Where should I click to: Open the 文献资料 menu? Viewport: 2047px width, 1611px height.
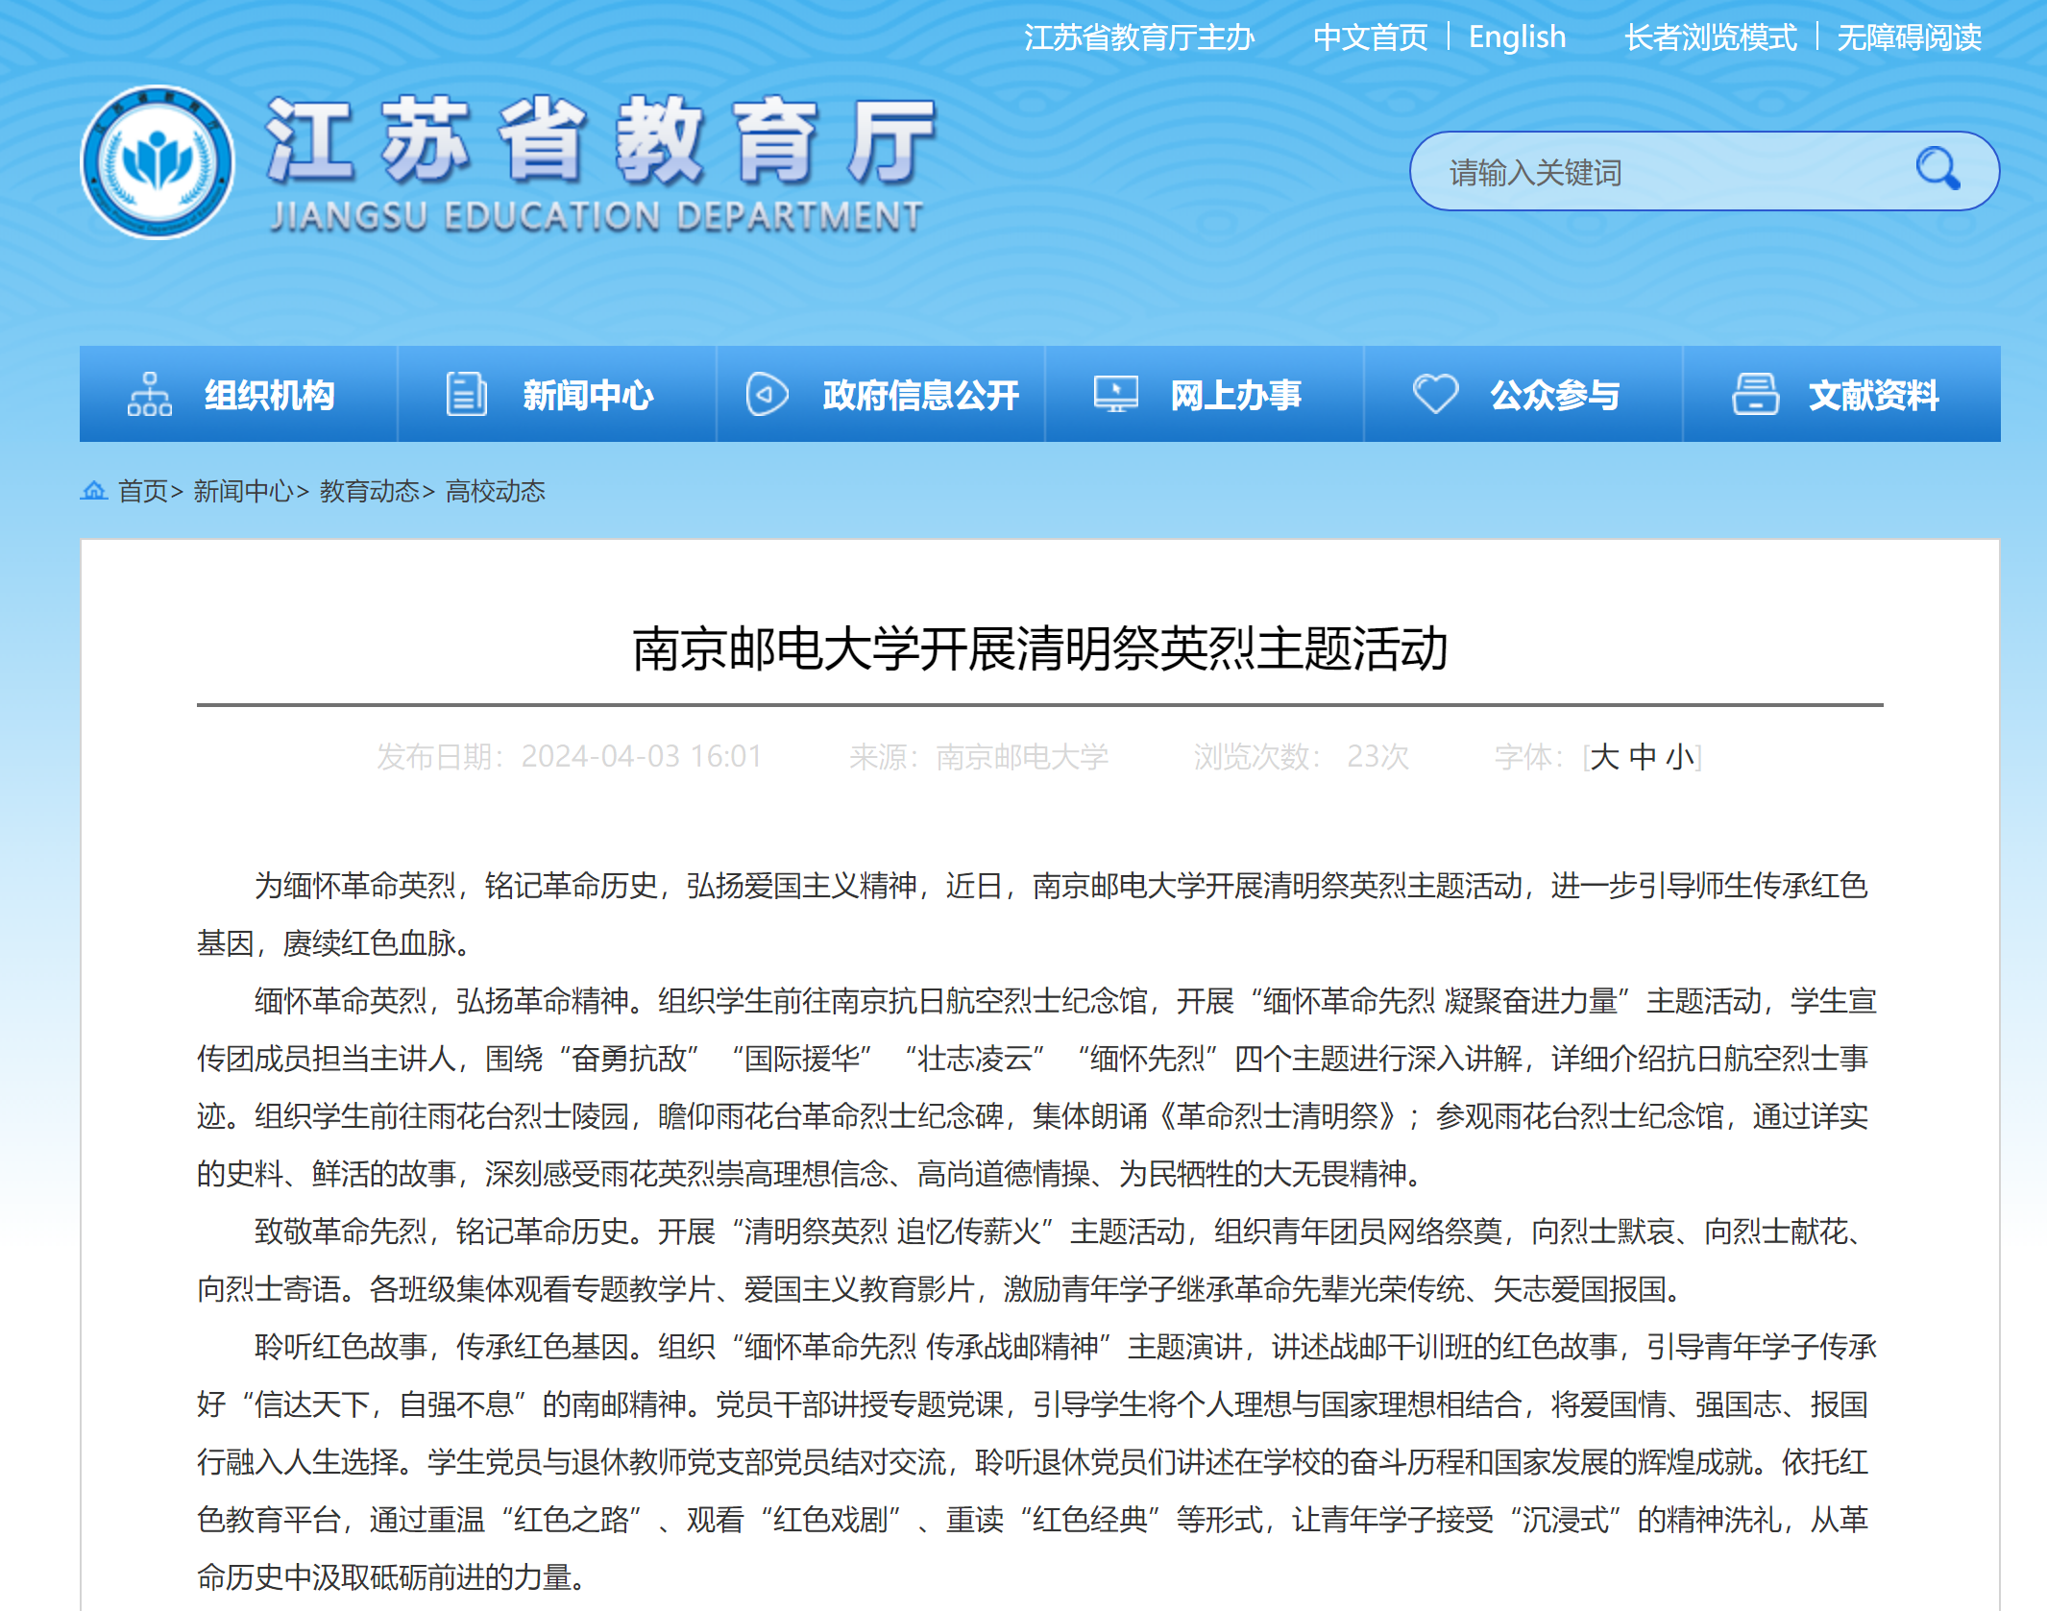point(1873,395)
